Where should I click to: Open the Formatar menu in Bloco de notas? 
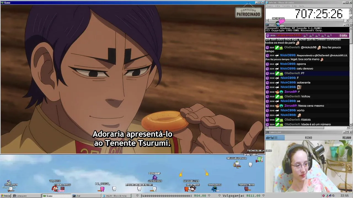tap(286, 6)
